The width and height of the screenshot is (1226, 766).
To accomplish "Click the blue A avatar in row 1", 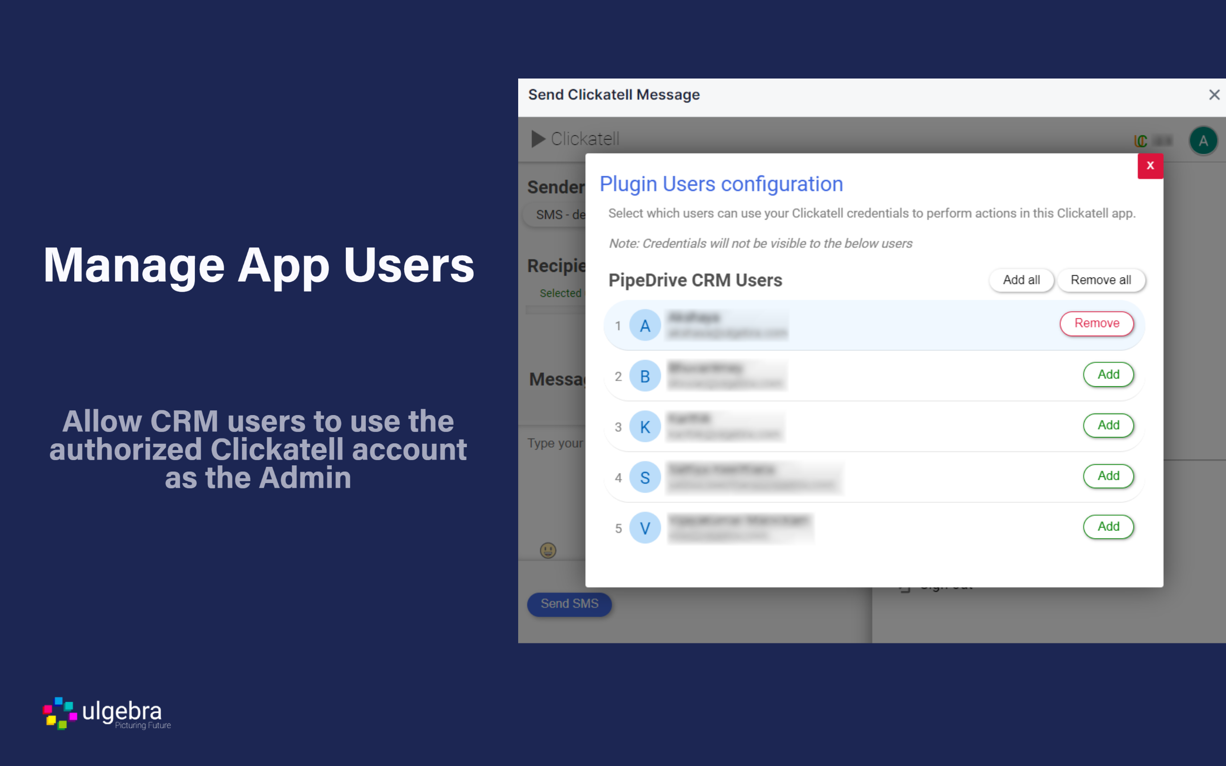I will 645,325.
